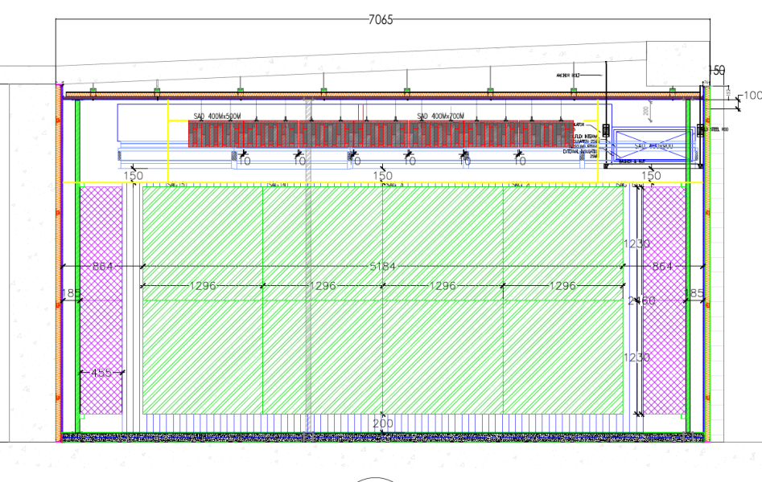762x482 pixels.
Task: Click the leftmost 1296 dimension label
Action: point(204,284)
